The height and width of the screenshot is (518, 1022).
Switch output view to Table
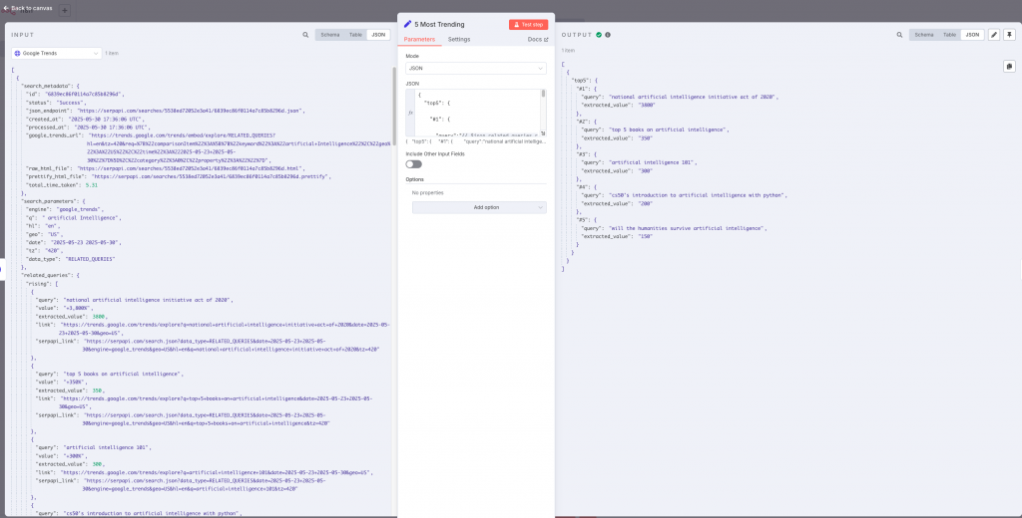(949, 35)
